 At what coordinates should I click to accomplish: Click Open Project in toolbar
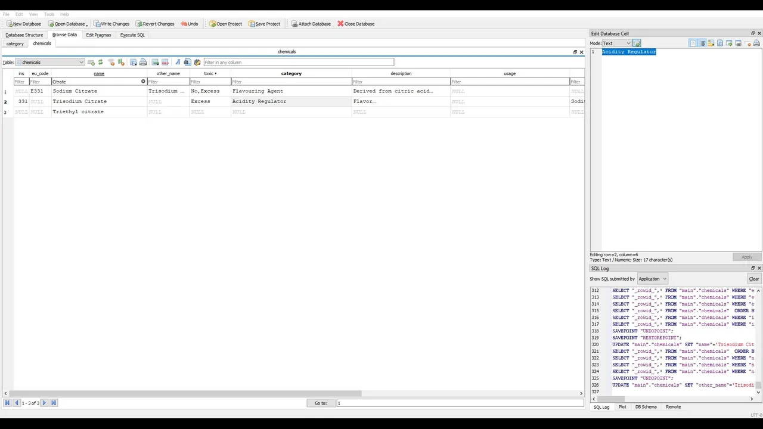click(x=225, y=24)
